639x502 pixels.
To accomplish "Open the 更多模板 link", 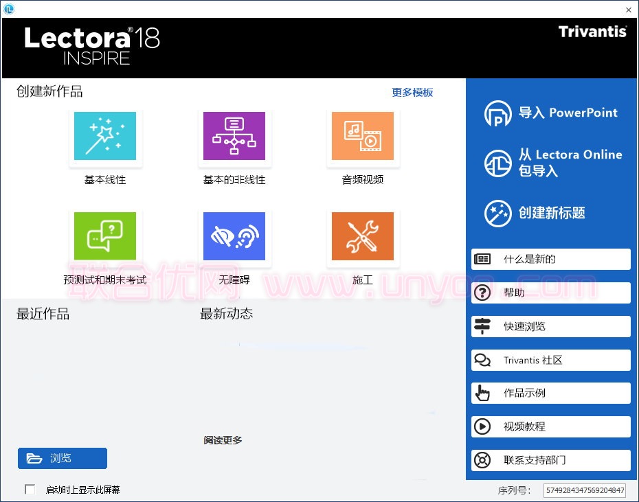I will [412, 93].
